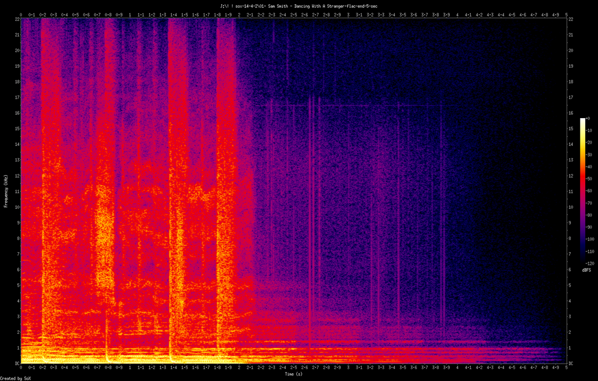Image resolution: width=598 pixels, height=381 pixels.
Task: Click '13' on the right frequency axis
Action: pos(571,160)
